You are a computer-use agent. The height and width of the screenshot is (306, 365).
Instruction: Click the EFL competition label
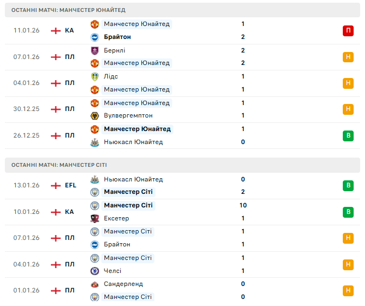point(70,185)
